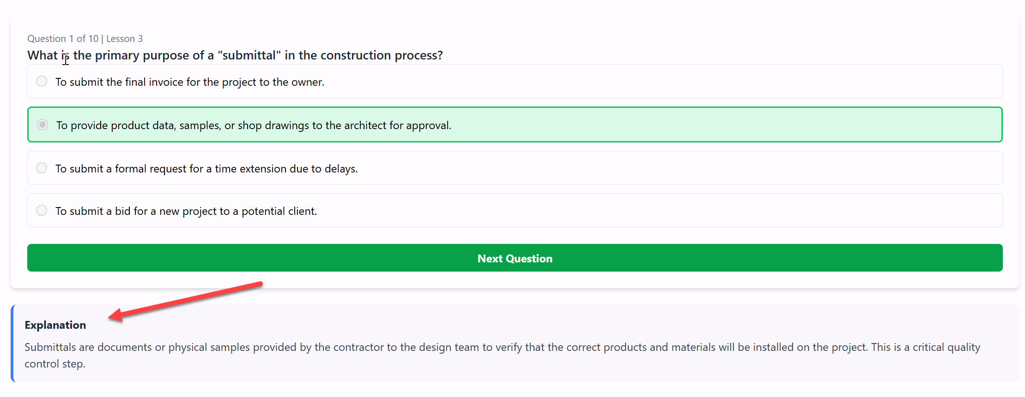Select the radio button for final invoice answer
The width and height of the screenshot is (1025, 397).
coord(42,82)
